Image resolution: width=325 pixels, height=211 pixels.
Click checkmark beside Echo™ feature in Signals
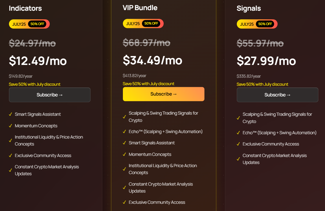click(x=238, y=133)
